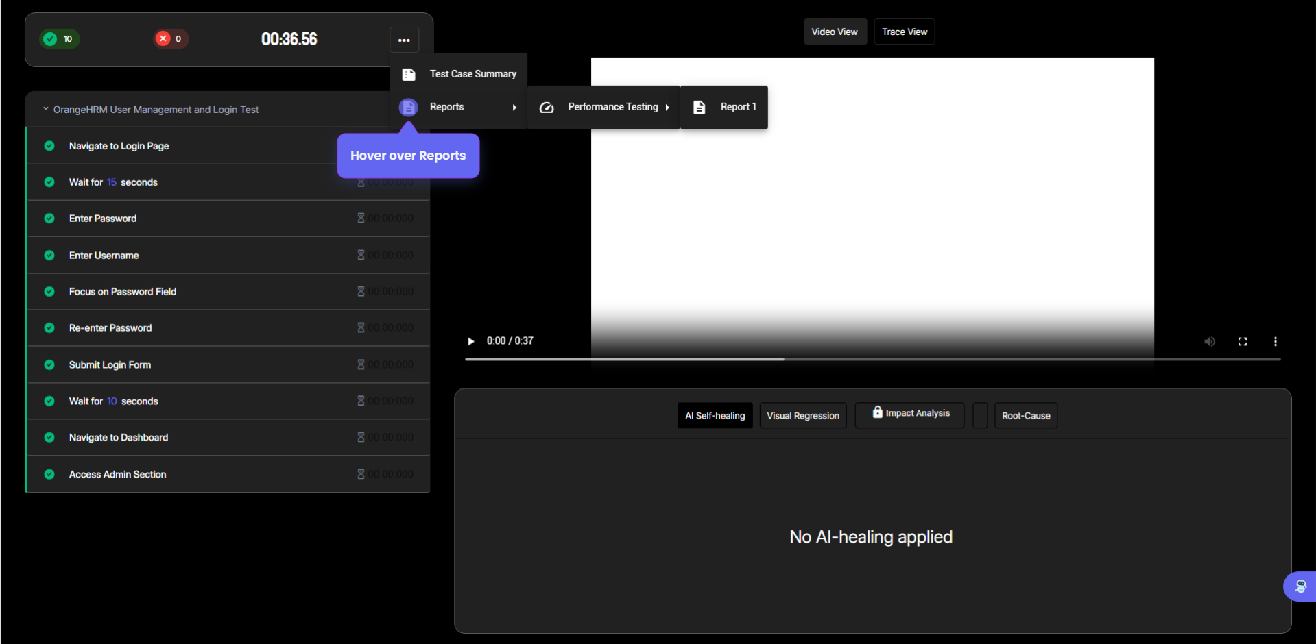
Task: Click the Report 1 file icon
Action: pos(699,108)
